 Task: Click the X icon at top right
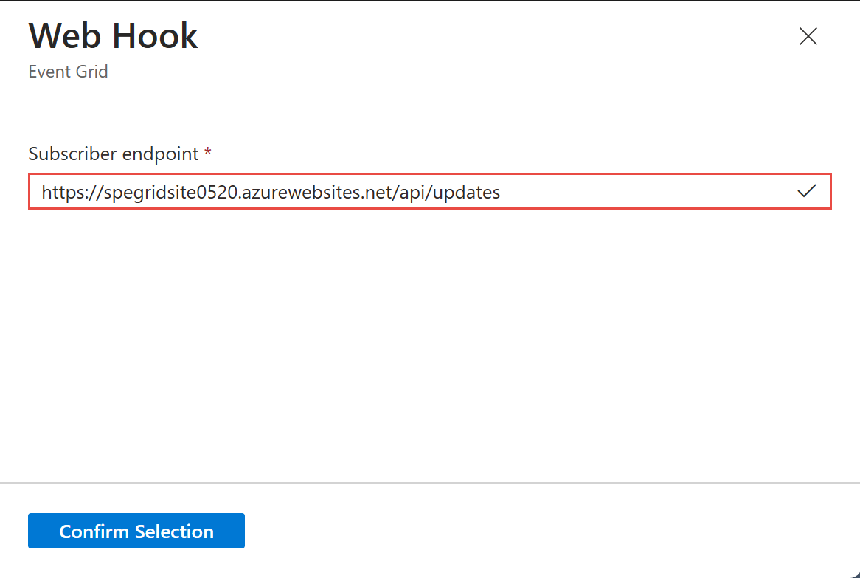pos(808,36)
